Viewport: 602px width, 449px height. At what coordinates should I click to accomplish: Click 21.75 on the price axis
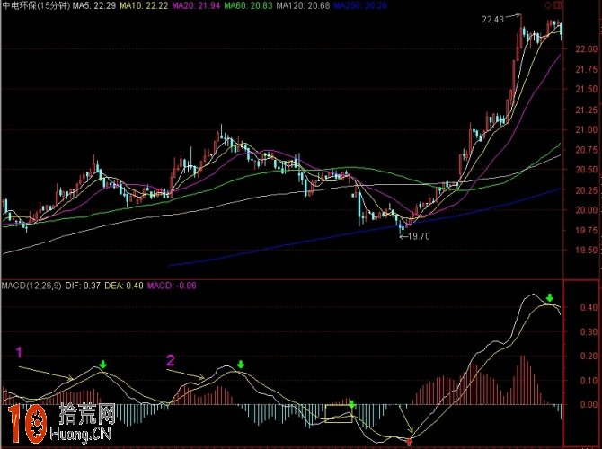[586, 69]
